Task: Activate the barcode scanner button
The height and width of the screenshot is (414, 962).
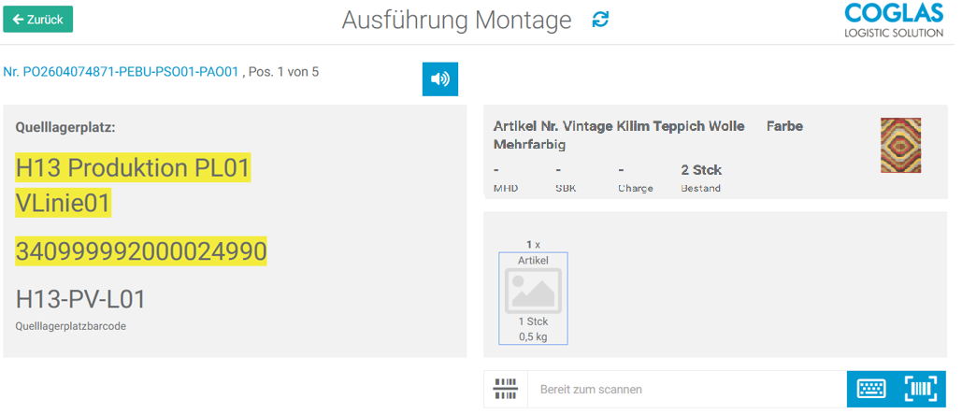Action: pyautogui.click(x=919, y=389)
